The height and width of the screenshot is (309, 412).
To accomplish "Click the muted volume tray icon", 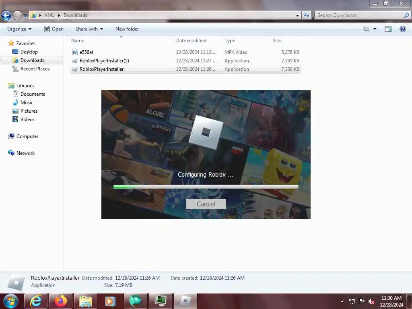I will (x=371, y=301).
